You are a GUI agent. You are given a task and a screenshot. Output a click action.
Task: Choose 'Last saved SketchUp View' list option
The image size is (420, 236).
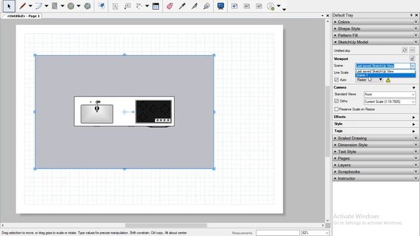pos(385,71)
